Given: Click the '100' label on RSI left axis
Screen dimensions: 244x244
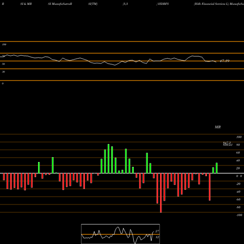Looking at the screenshot, I should (4, 44).
